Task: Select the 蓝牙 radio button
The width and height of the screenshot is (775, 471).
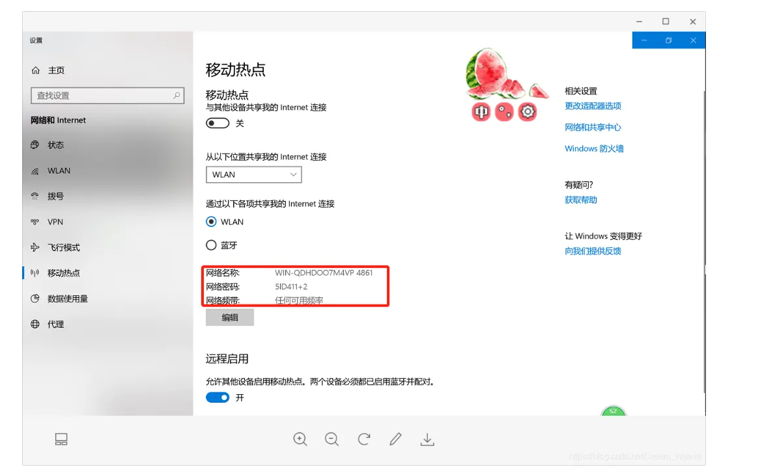Action: coord(211,245)
